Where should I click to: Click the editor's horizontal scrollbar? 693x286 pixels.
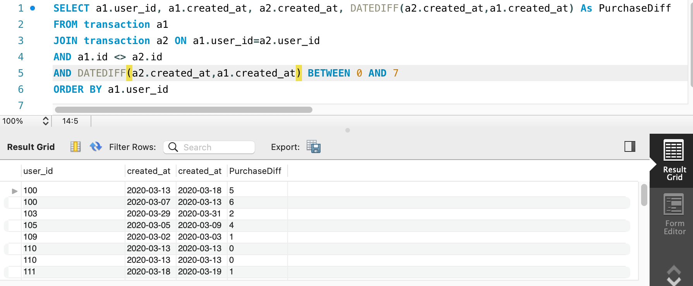184,110
